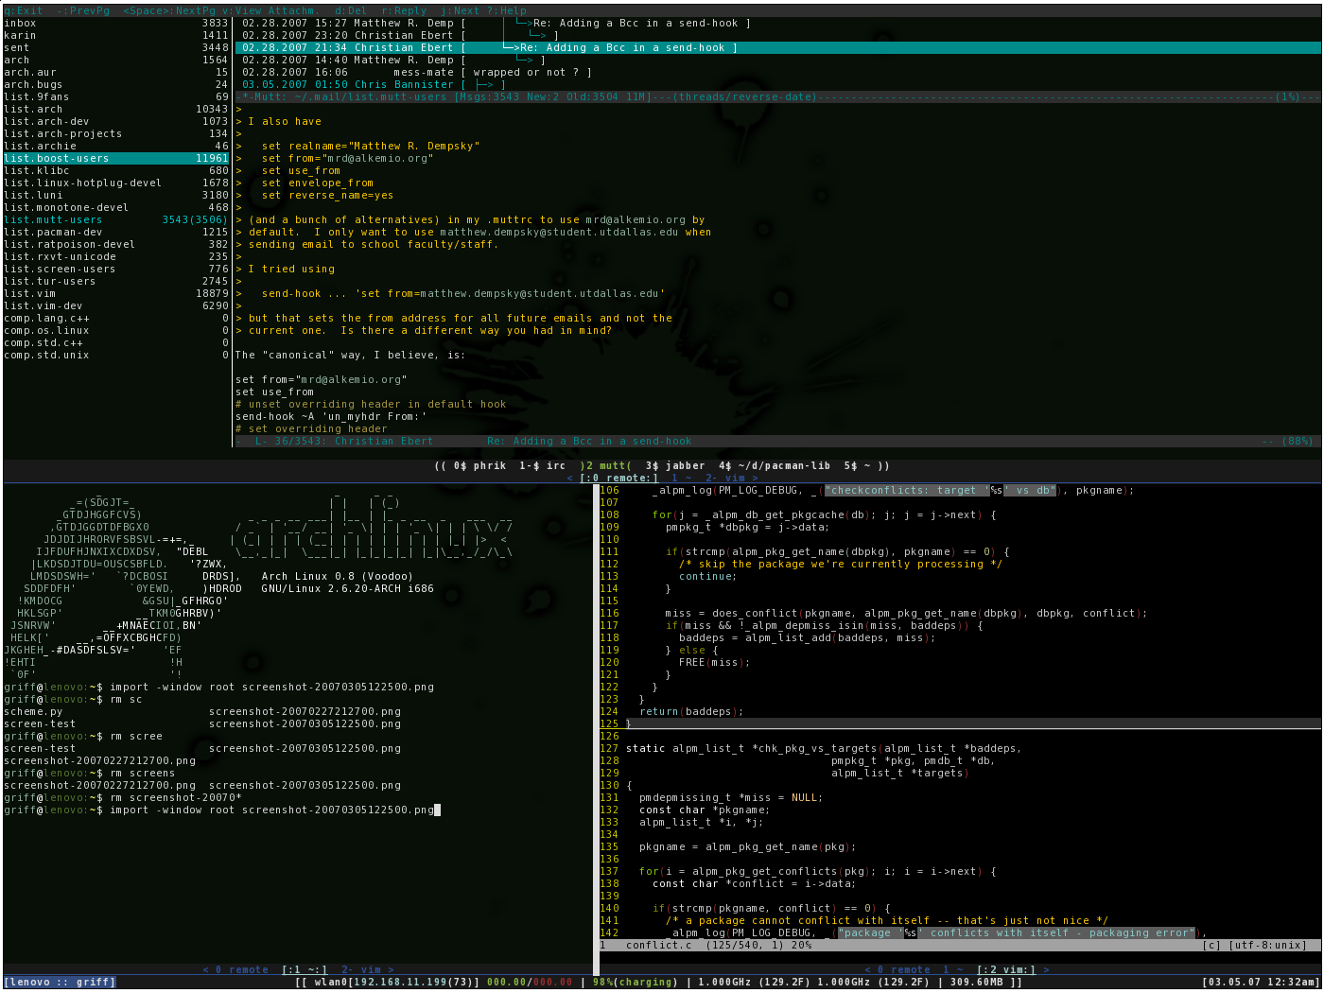The height and width of the screenshot is (993, 1324).
Task: Select highlighted list.boost-users folder
Action: pos(116,158)
